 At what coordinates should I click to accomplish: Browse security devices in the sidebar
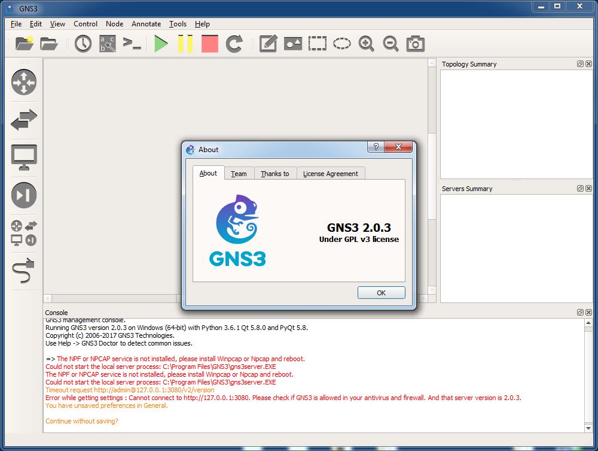click(24, 195)
